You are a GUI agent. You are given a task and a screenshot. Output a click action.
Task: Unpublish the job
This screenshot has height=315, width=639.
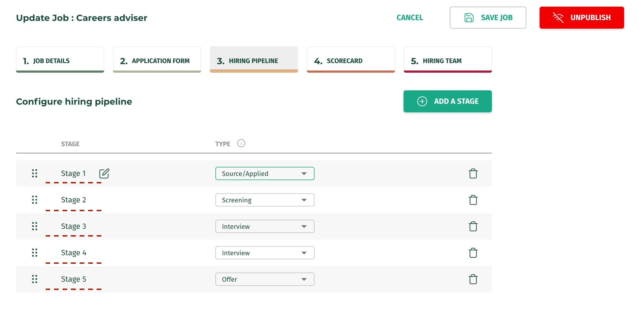pyautogui.click(x=582, y=18)
